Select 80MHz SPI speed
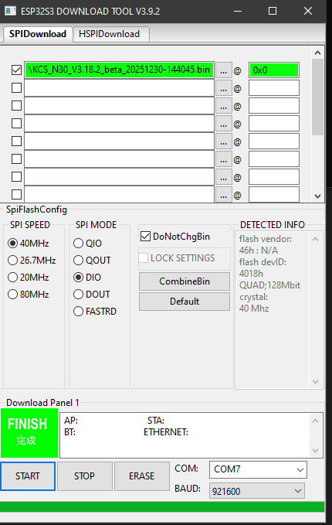This screenshot has height=525, width=332. click(28, 295)
